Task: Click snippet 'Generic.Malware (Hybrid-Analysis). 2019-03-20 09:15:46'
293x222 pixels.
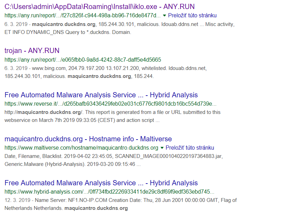Action: click(73, 165)
